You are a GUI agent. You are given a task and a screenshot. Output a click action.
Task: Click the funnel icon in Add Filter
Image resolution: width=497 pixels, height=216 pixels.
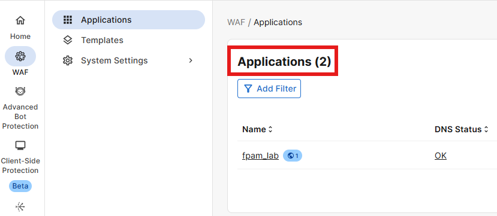[248, 89]
